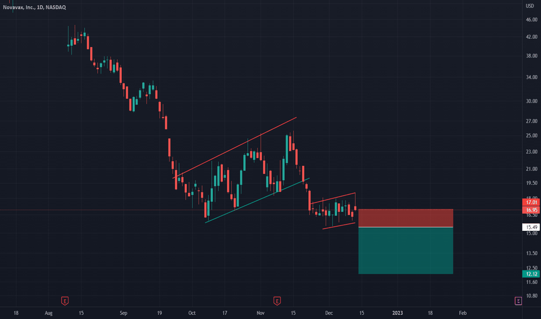The image size is (541, 319).
Task: Select the small red upper flag trendline
Action: click(x=333, y=198)
